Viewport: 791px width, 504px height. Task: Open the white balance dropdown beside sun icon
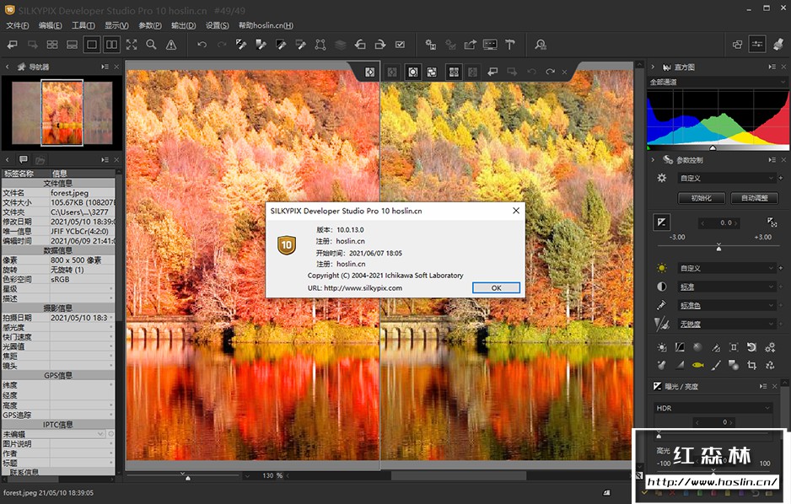tap(726, 268)
